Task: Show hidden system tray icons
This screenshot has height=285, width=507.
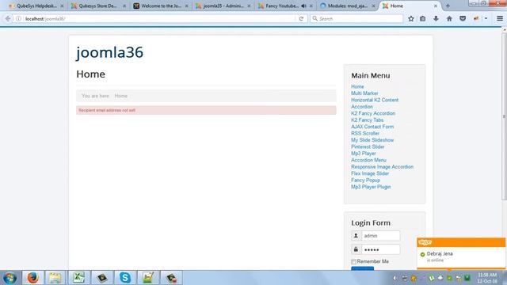Action: 395,278
